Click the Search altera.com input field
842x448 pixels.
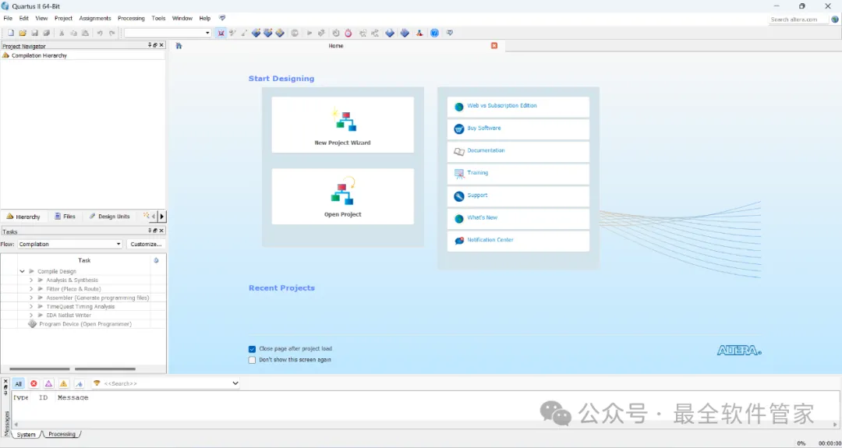[798, 19]
